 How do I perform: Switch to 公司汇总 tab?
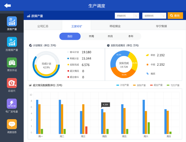point(43,26)
